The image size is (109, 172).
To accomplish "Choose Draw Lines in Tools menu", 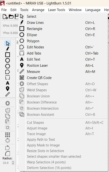I will coord(63,23).
